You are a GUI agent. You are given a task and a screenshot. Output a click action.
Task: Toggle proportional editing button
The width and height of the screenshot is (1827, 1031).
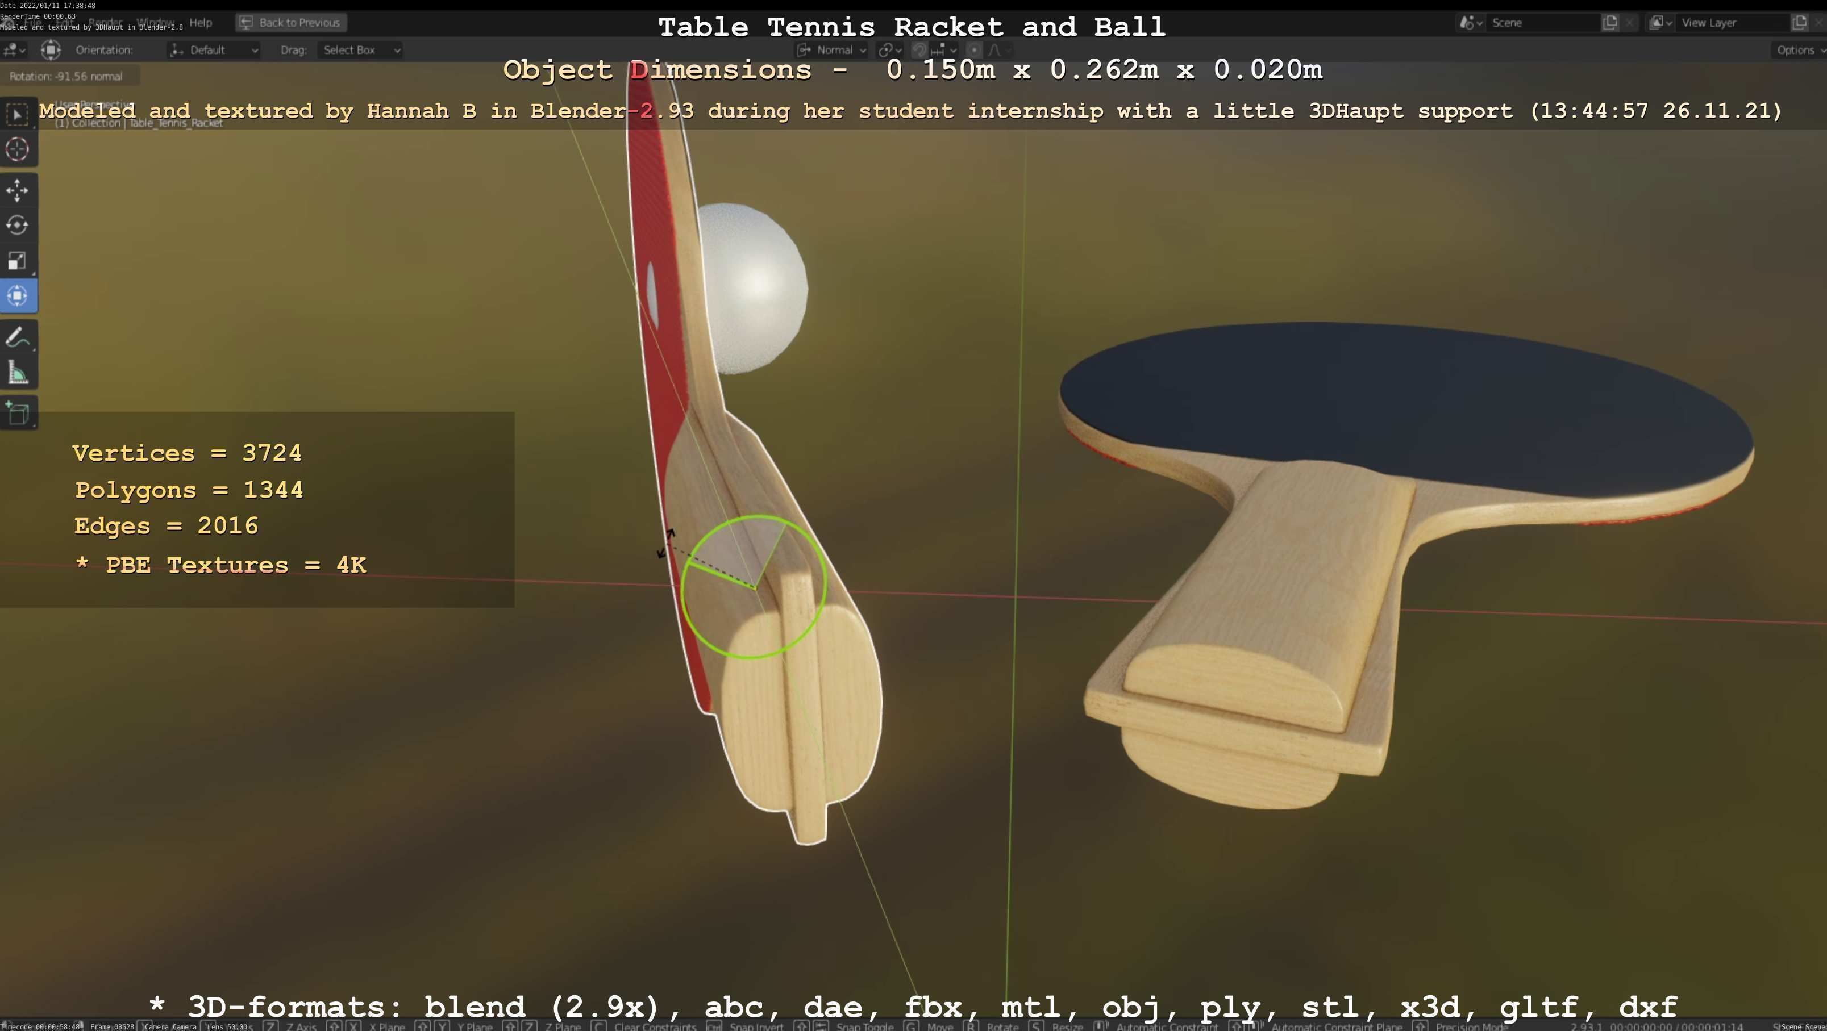click(975, 49)
